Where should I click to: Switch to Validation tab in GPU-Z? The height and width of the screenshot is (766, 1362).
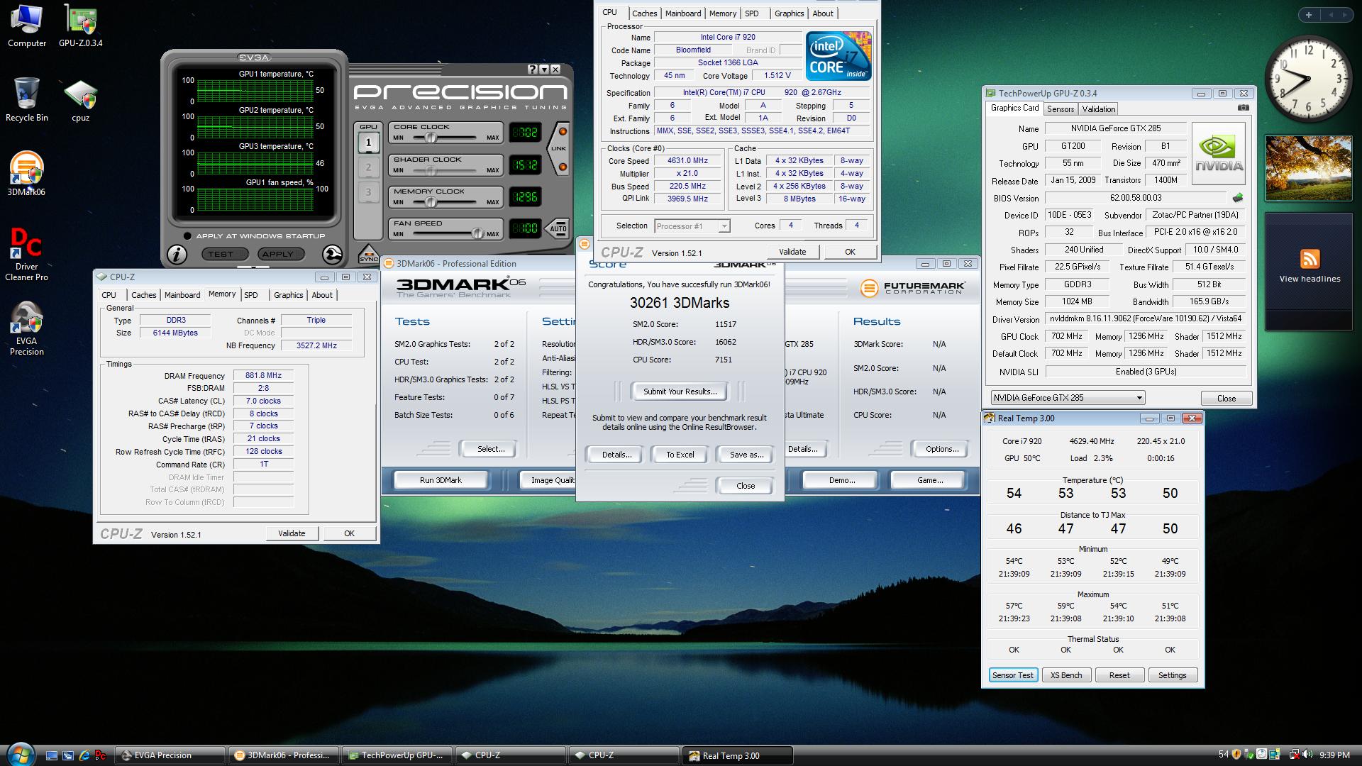[x=1098, y=109]
